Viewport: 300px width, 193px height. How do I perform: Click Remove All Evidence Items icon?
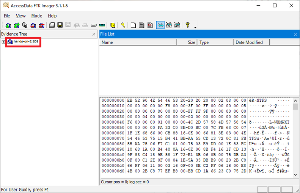(41, 25)
